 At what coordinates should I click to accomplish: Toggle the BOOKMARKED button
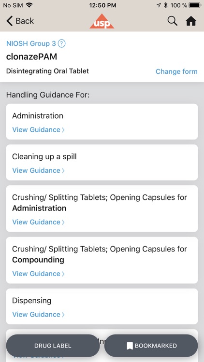(151, 346)
